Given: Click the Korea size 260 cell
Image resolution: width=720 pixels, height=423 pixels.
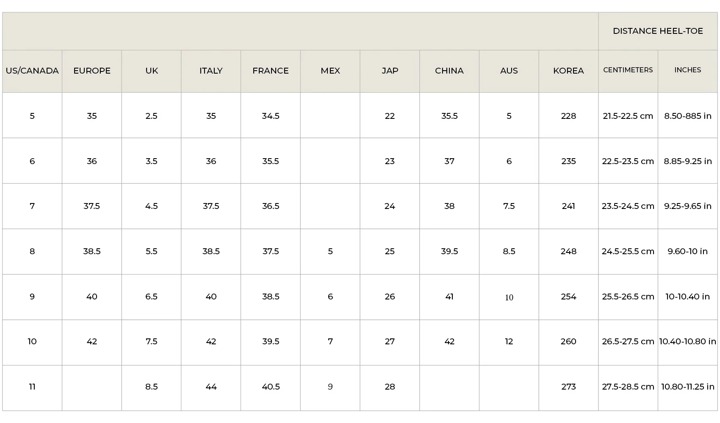Looking at the screenshot, I should pos(568,341).
